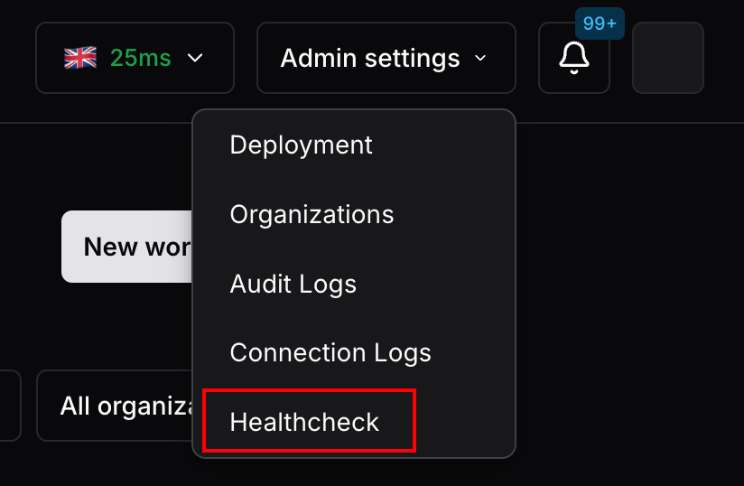The image size is (744, 486).
Task: Select Deployment from the admin menu
Action: [302, 145]
